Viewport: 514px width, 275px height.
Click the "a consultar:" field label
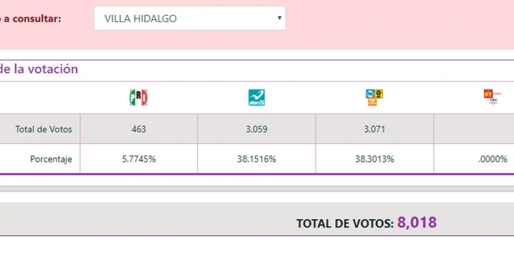[x=31, y=18]
